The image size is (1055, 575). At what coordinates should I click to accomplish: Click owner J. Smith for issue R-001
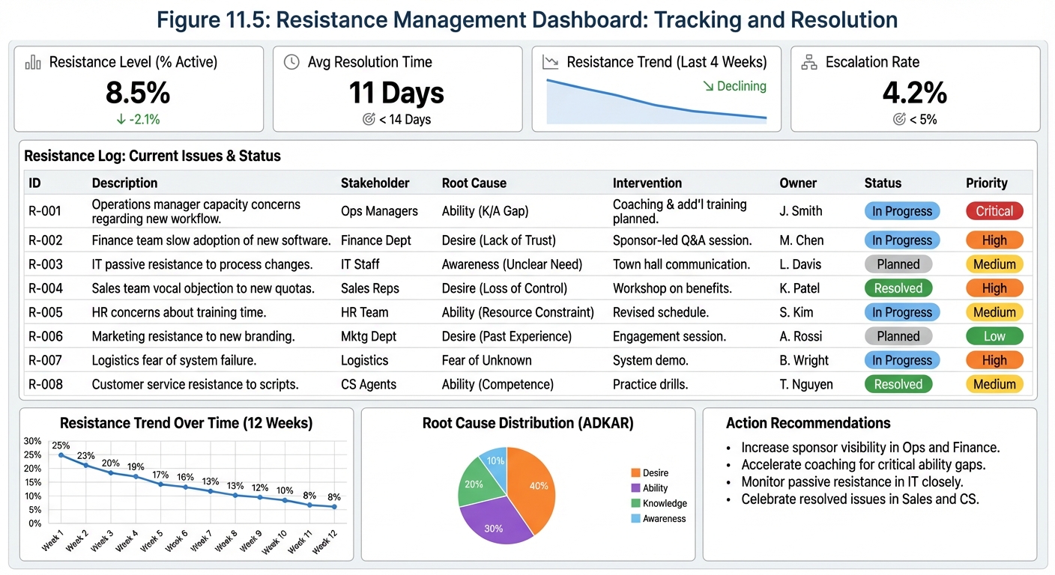coord(800,211)
